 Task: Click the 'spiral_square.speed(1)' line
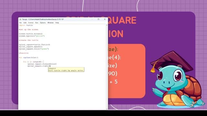pos(31,47)
